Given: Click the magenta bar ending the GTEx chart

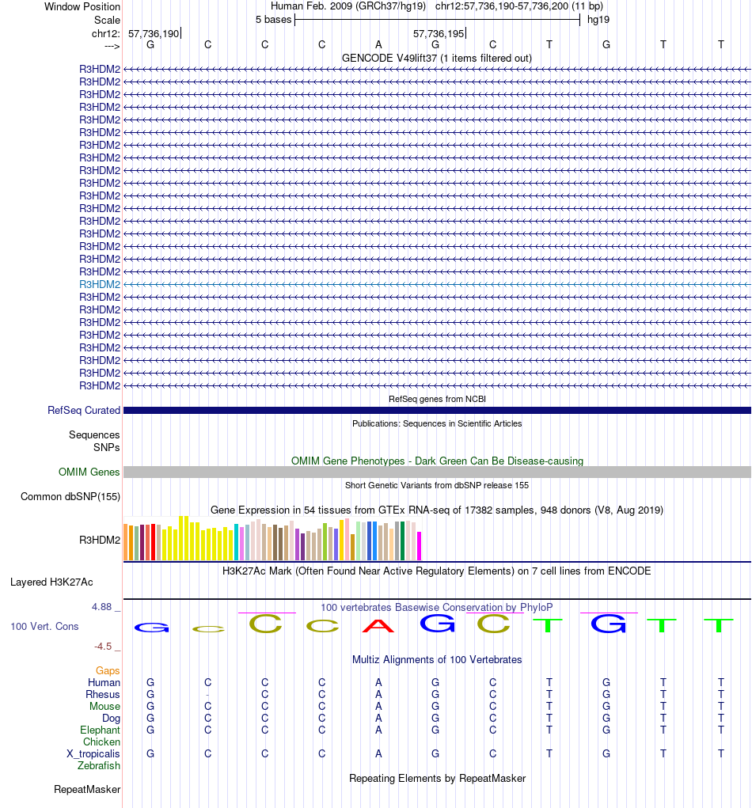Looking at the screenshot, I should click(x=419, y=546).
